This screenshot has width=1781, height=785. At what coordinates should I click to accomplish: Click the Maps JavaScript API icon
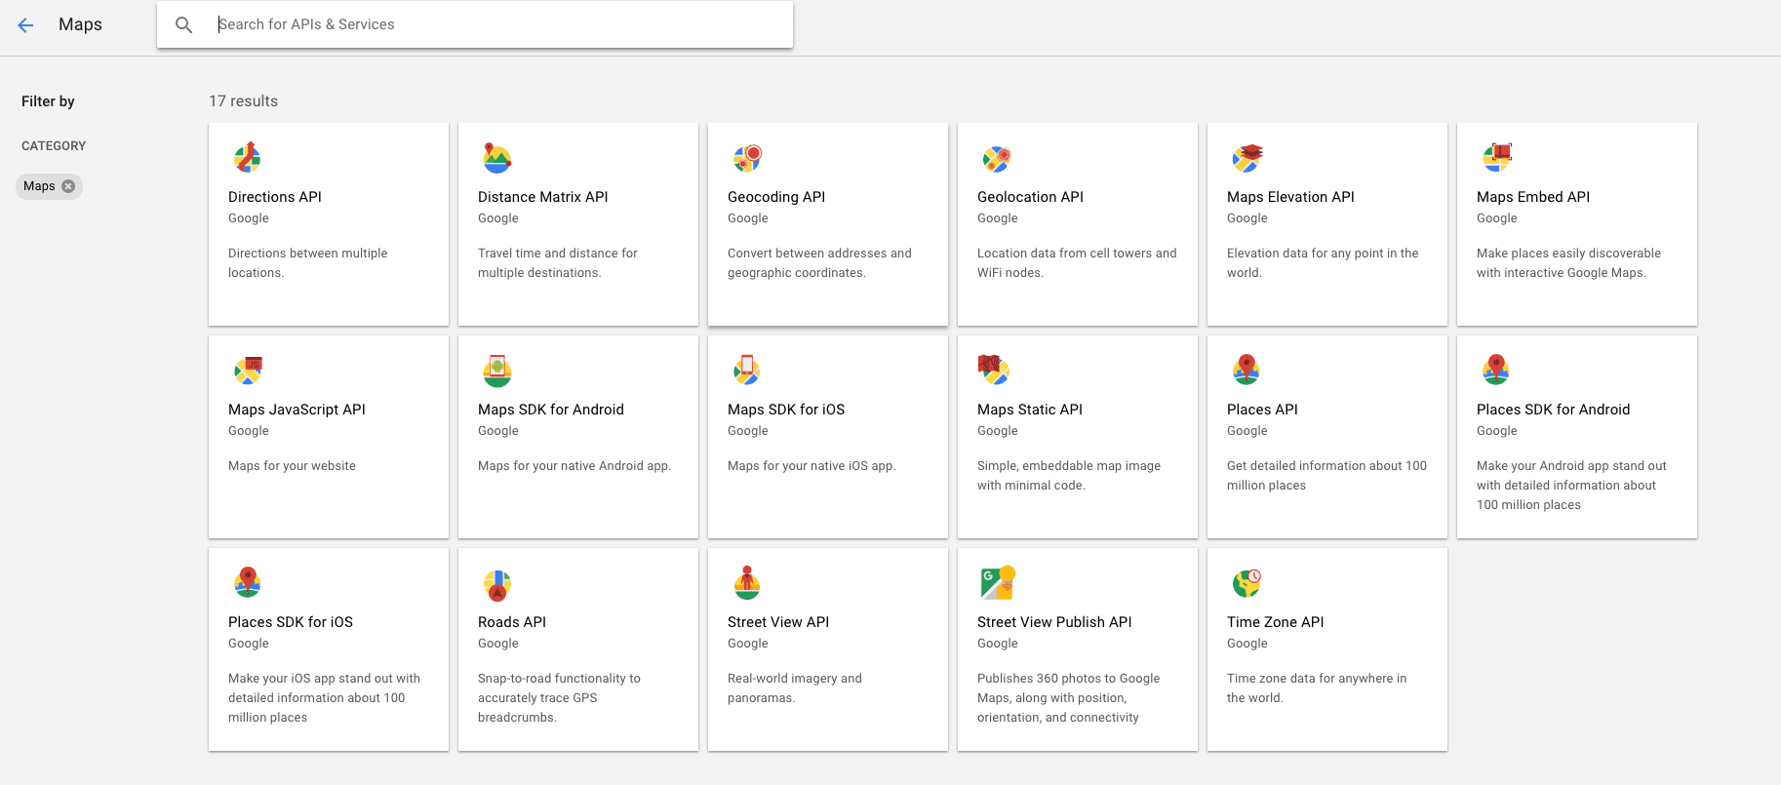click(x=248, y=370)
